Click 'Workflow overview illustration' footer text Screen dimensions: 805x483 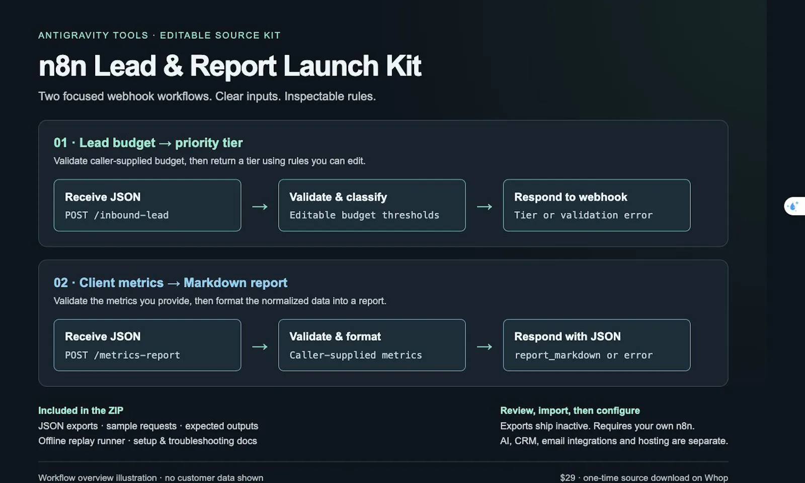(150, 478)
